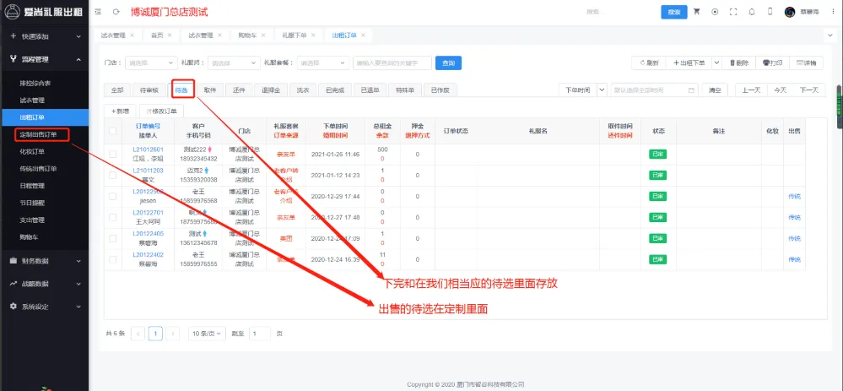843x391 pixels.
Task: Open the shopping cart icon in header
Action: 696,12
